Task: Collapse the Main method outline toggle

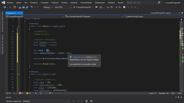Action: click(19, 26)
